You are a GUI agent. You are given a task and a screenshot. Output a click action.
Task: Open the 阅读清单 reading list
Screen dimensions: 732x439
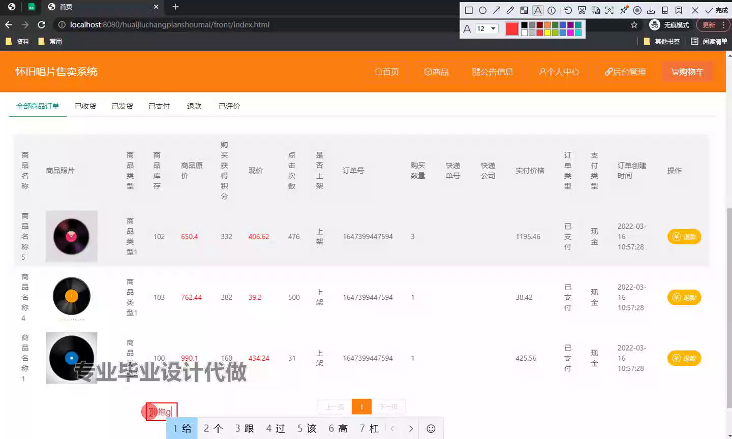pos(709,42)
